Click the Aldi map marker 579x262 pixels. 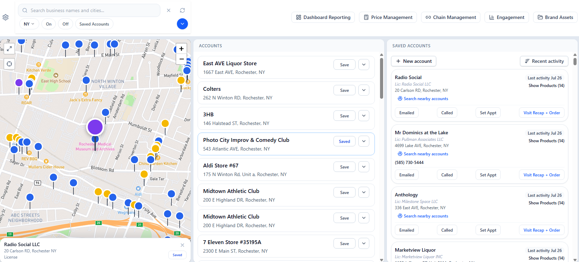(x=138, y=188)
